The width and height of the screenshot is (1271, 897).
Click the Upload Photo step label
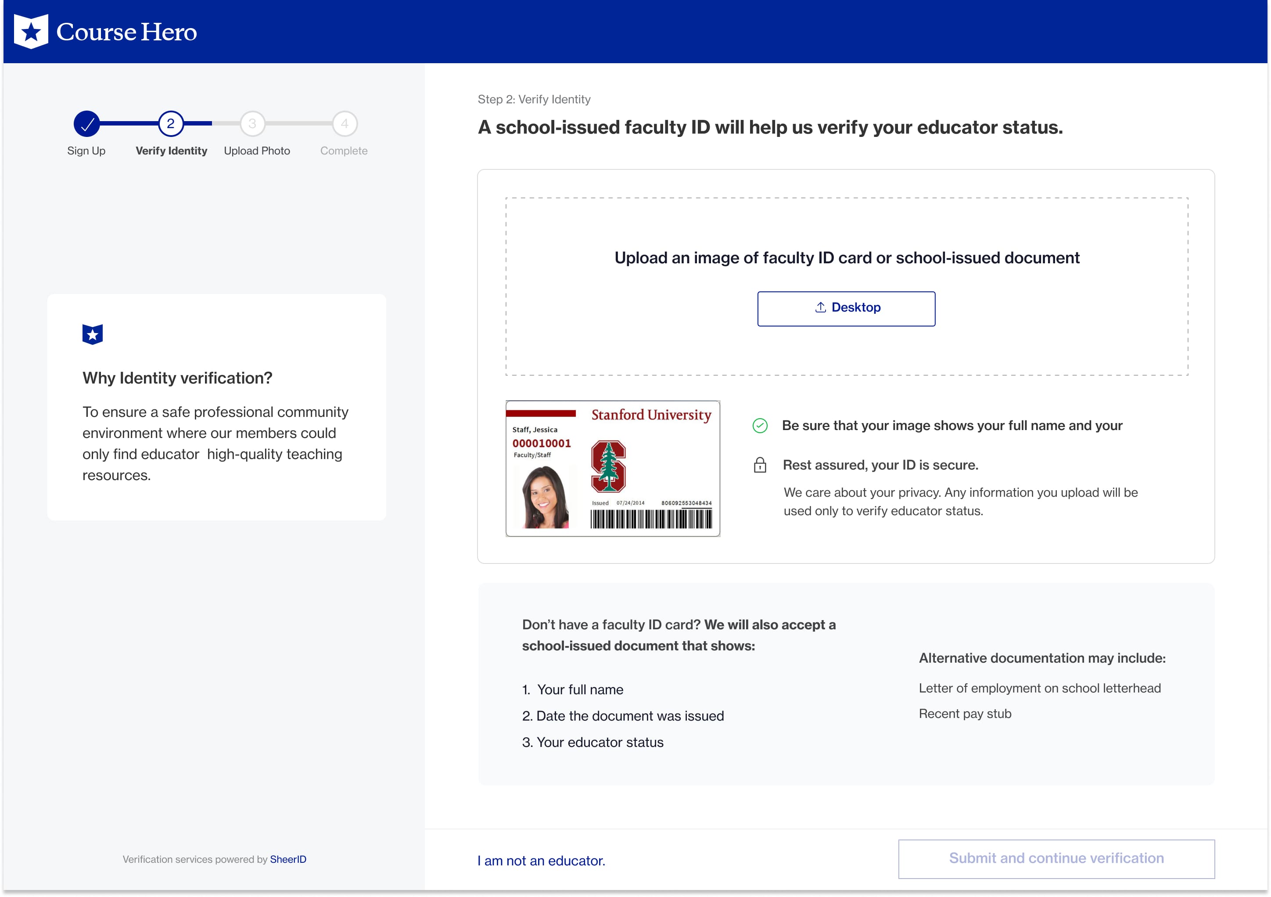(x=257, y=151)
